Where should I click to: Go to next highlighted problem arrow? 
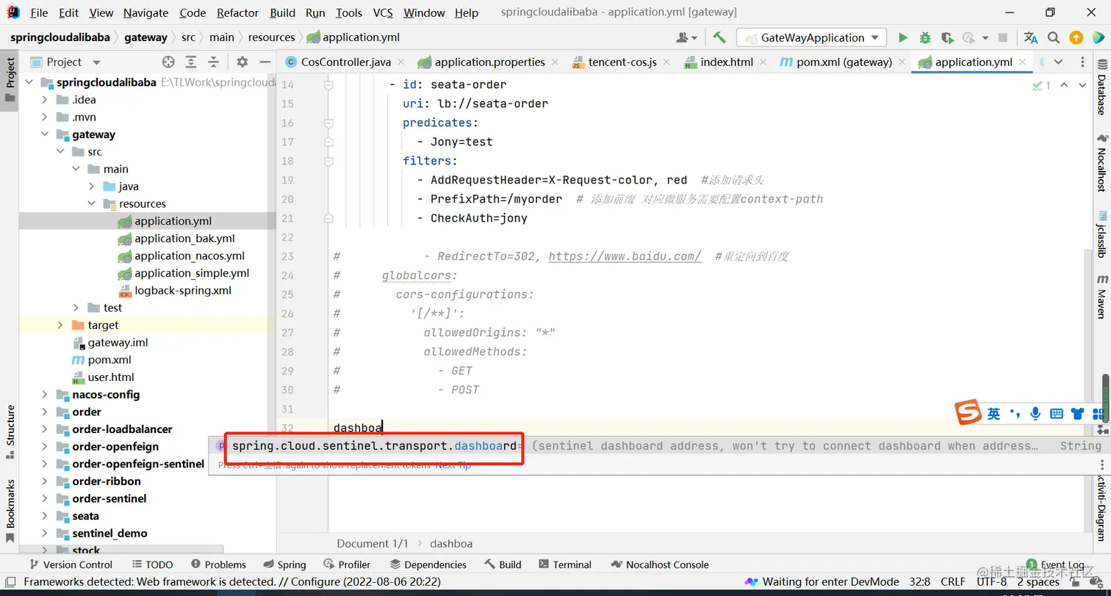1082,86
